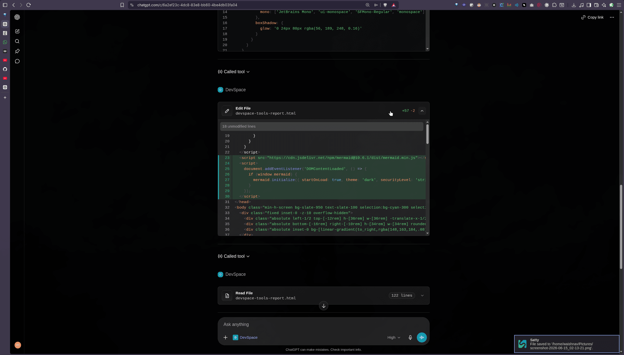The image size is (624, 355).
Task: Jump to latest with the down arrow button
Action: 324,306
